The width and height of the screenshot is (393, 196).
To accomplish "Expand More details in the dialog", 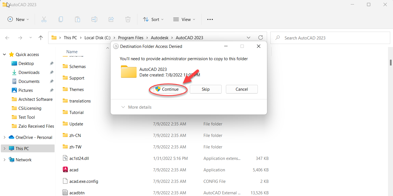I will 136,107.
